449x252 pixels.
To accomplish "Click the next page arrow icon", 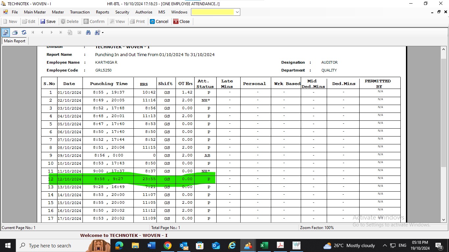I will click(x=51, y=32).
